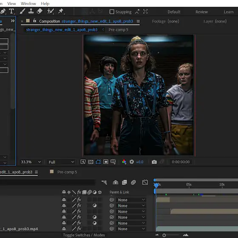Click Pre-comp 5 in the viewer breadcrumb

(x=119, y=30)
